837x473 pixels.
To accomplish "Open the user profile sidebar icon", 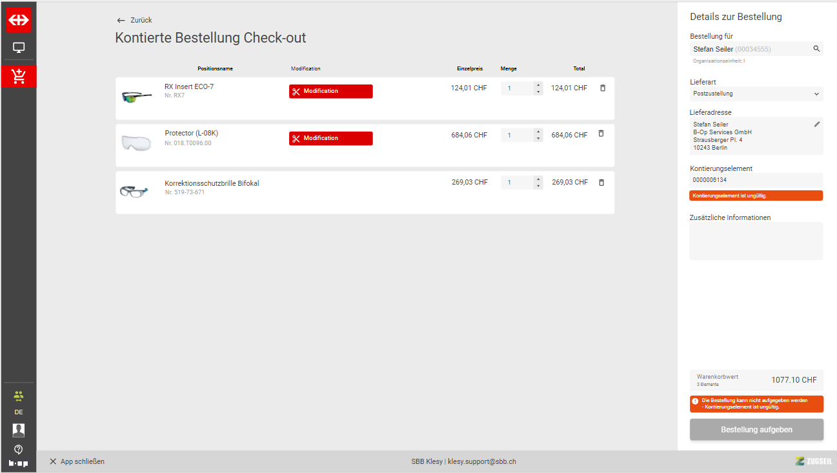I will click(19, 430).
